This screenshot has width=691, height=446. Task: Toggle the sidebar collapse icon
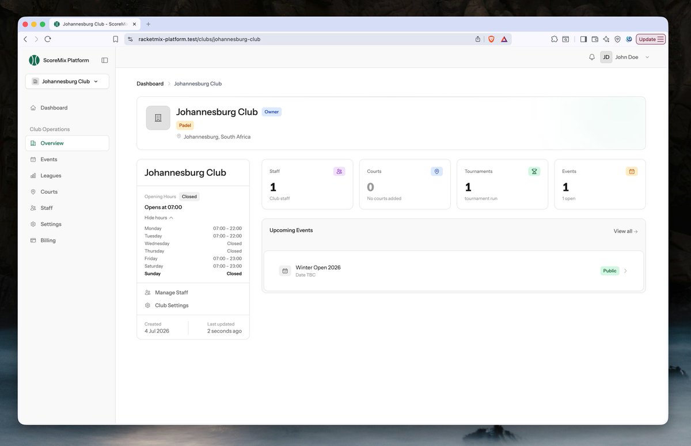point(105,60)
